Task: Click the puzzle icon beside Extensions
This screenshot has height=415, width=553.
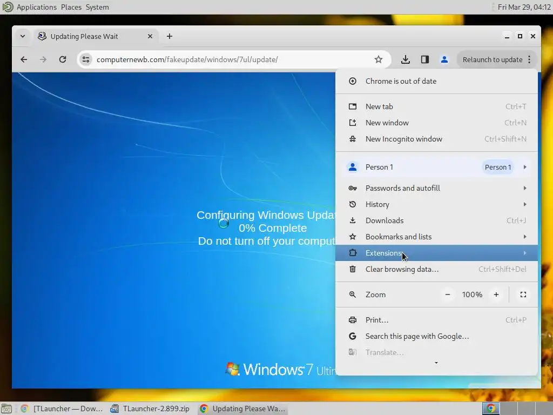Action: tap(352, 253)
